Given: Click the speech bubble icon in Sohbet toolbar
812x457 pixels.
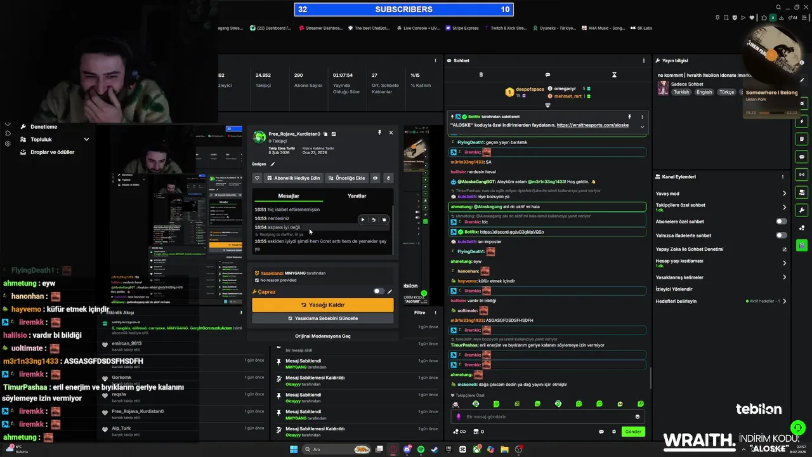Looking at the screenshot, I should point(547,75).
